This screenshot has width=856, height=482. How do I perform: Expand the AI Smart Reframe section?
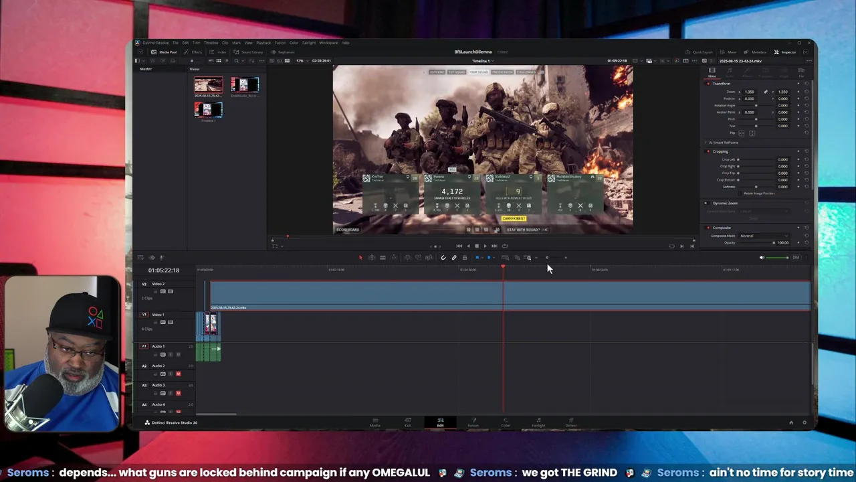tap(705, 143)
